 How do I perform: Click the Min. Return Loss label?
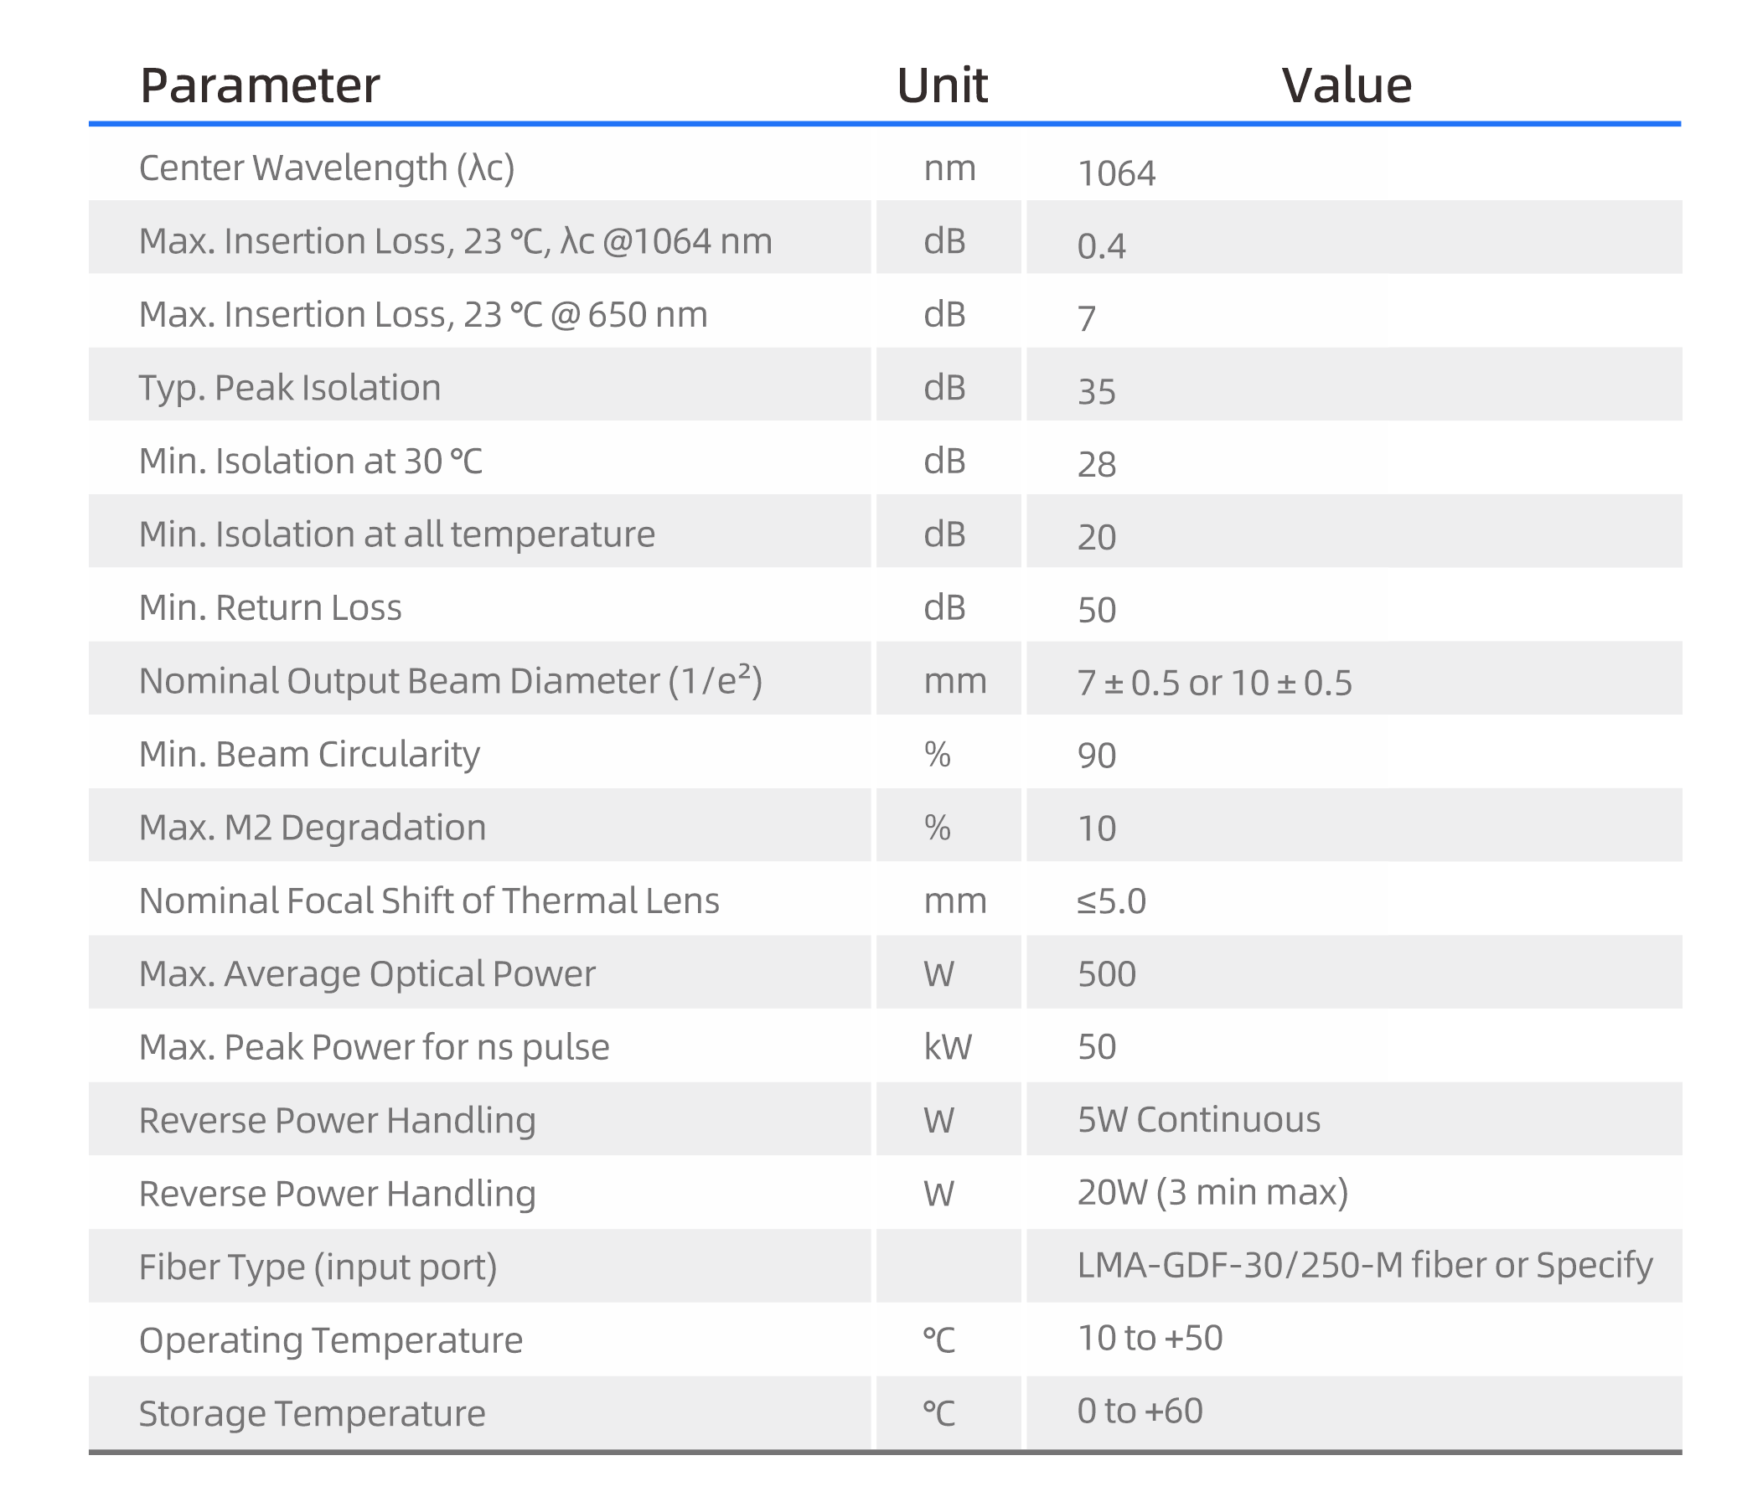pos(270,607)
